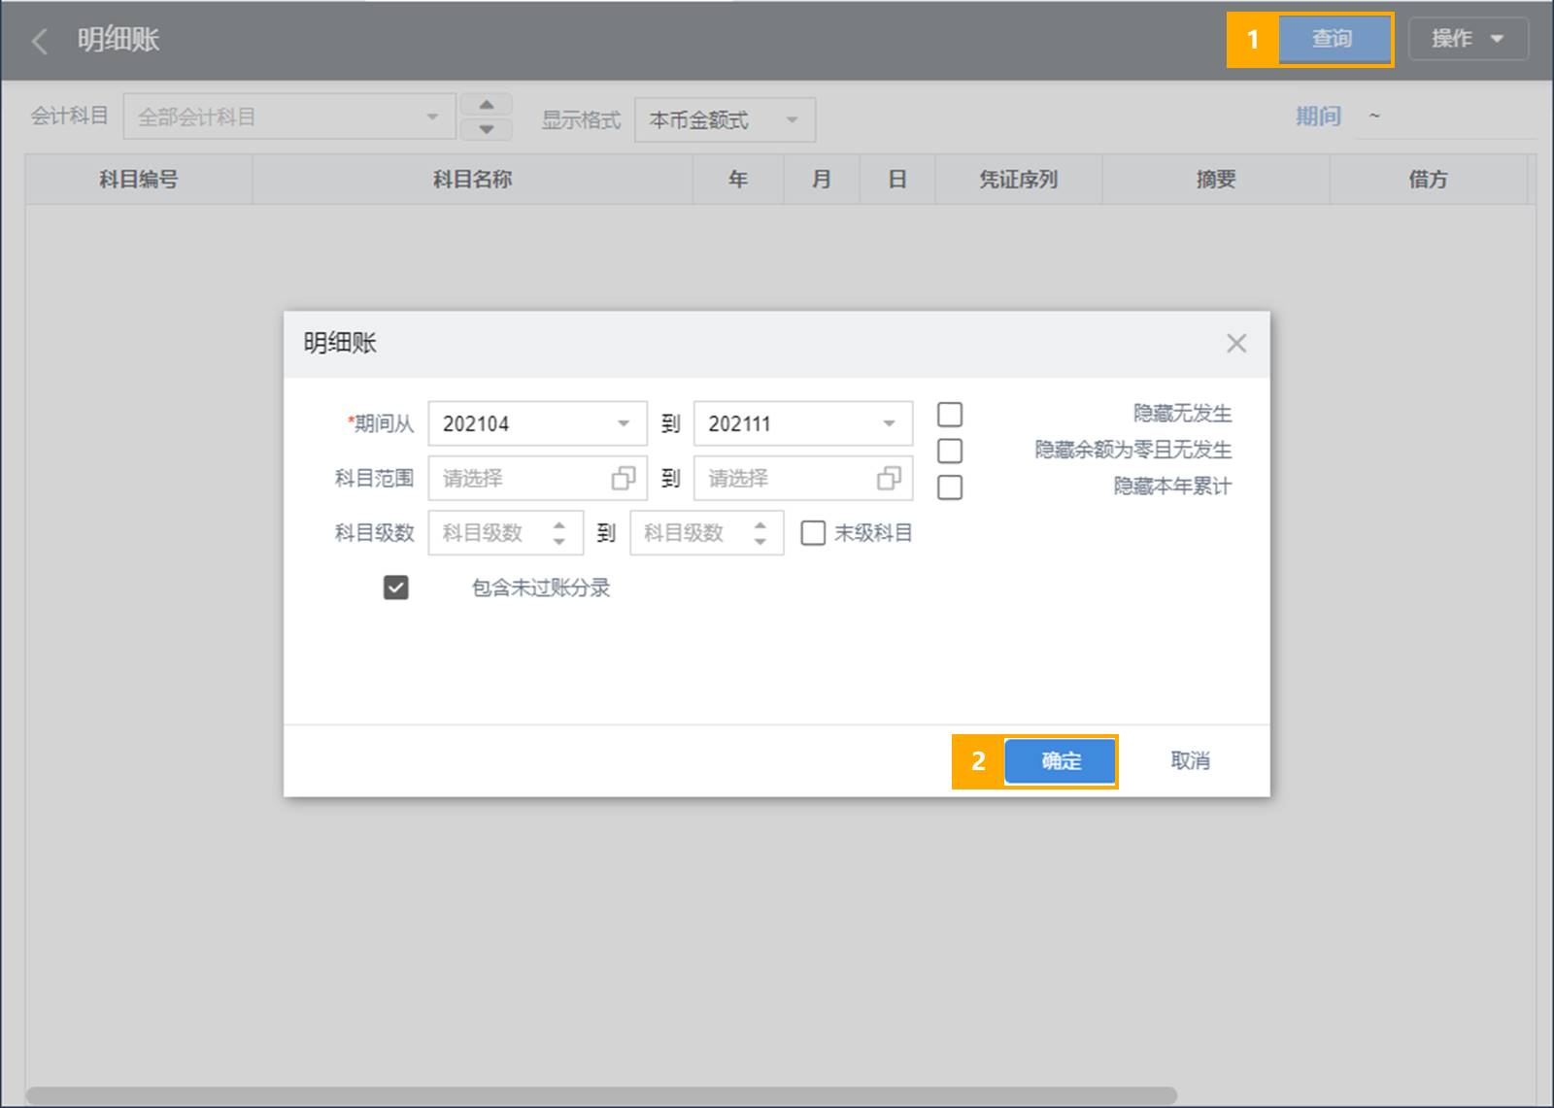Open the 操作 dropdown menu
Screen dimensions: 1554x1108
coord(1468,39)
